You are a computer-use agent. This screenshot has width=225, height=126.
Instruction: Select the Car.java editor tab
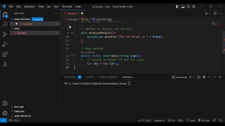click(x=73, y=13)
